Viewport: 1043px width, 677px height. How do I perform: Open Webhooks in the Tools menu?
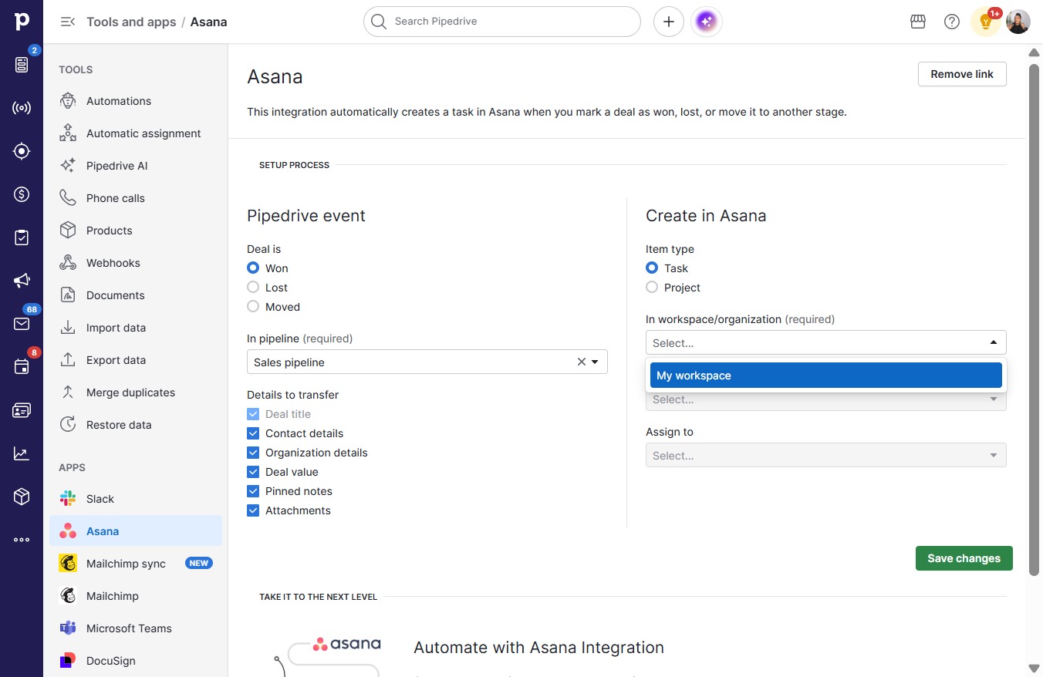click(x=136, y=263)
